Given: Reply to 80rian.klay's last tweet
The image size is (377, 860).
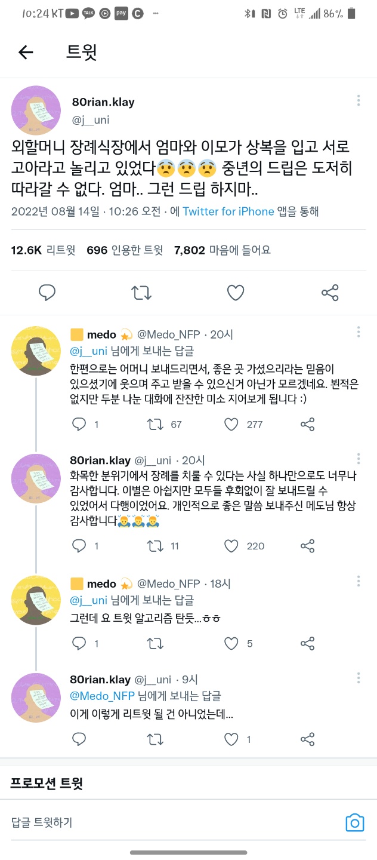Looking at the screenshot, I should 79,739.
